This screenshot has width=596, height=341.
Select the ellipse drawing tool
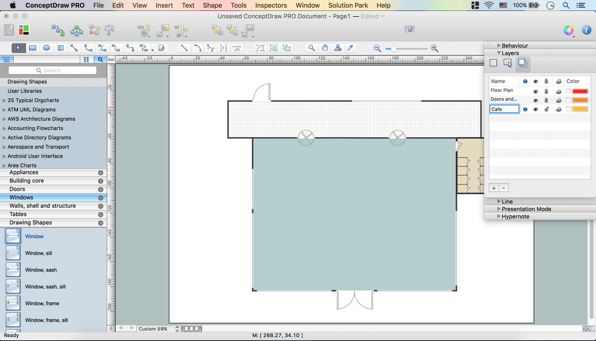[46, 48]
